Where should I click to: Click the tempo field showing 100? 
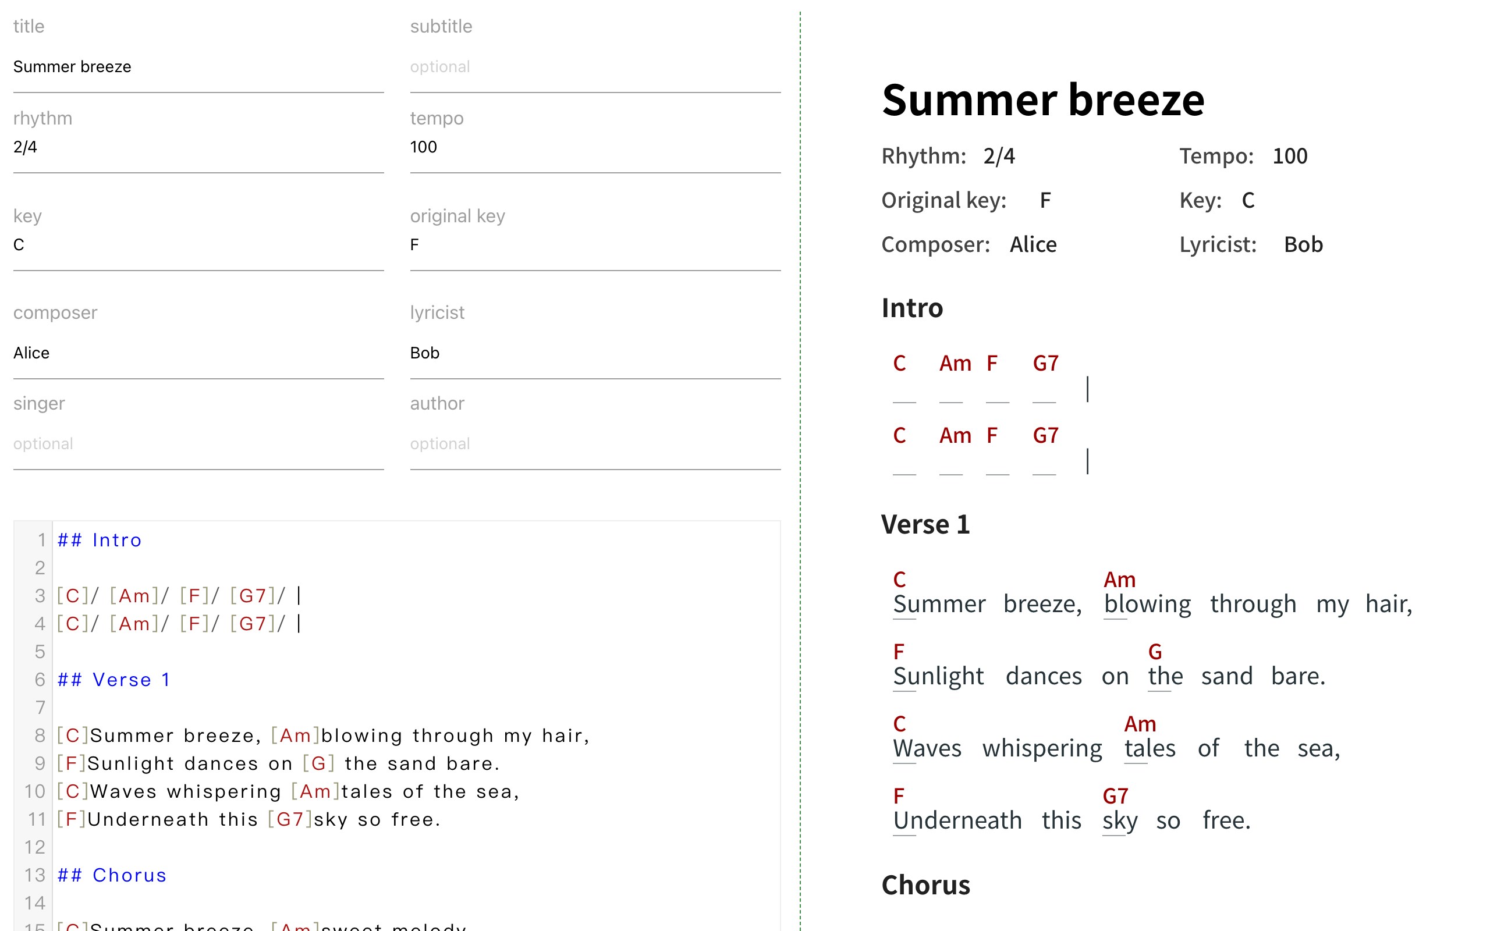pos(595,147)
